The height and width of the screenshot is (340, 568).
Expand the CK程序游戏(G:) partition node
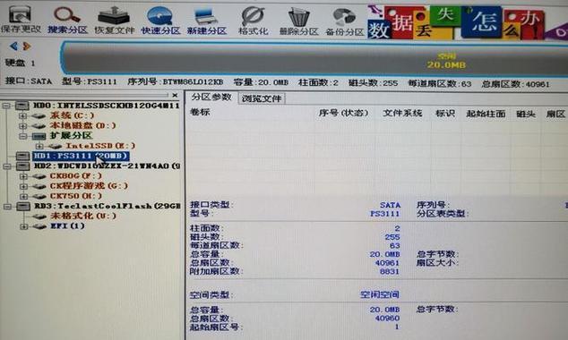click(23, 187)
